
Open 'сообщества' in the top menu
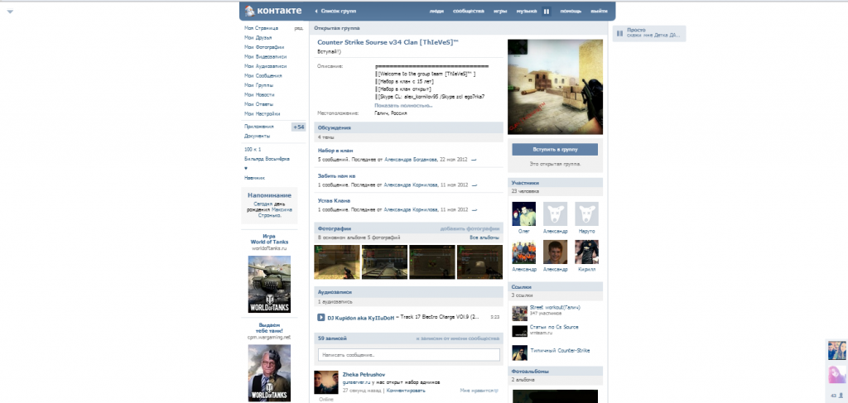coord(469,12)
